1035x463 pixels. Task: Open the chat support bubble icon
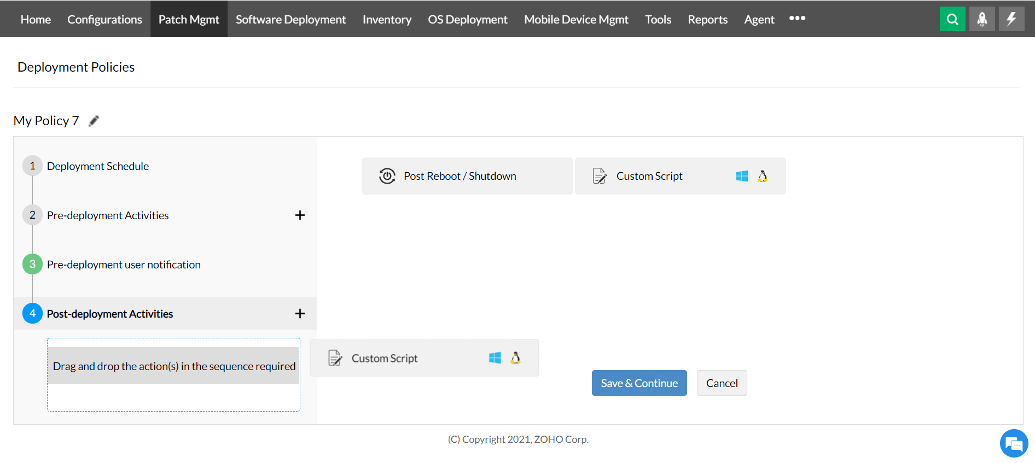(x=1014, y=443)
